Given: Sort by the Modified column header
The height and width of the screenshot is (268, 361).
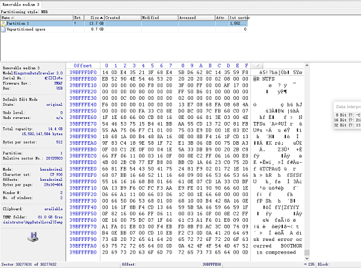Looking at the screenshot, I should tap(159, 17).
